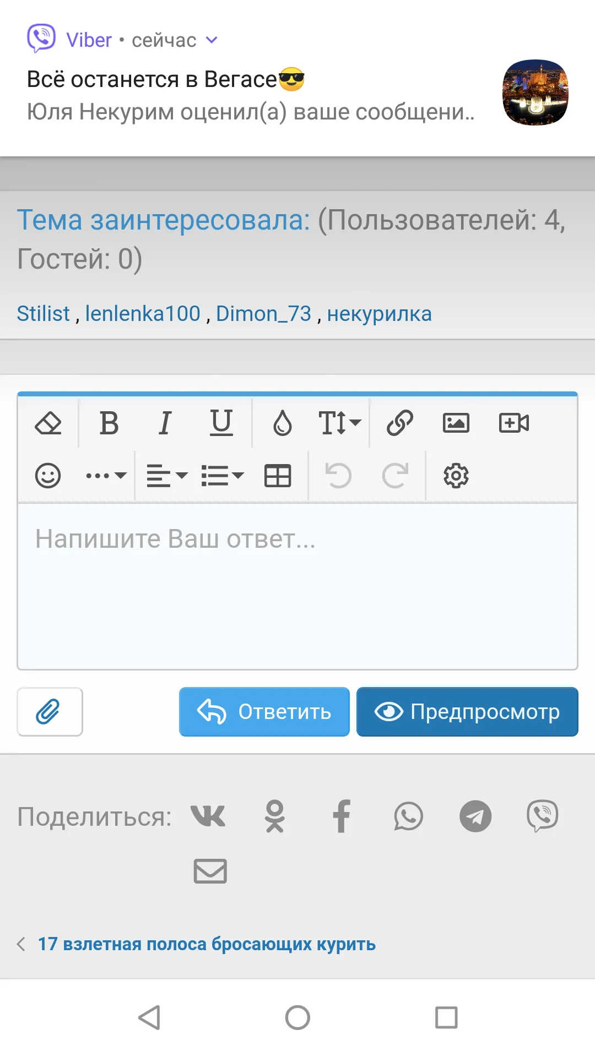The width and height of the screenshot is (595, 1057).
Task: Attach a file with paperclip button
Action: [x=50, y=712]
